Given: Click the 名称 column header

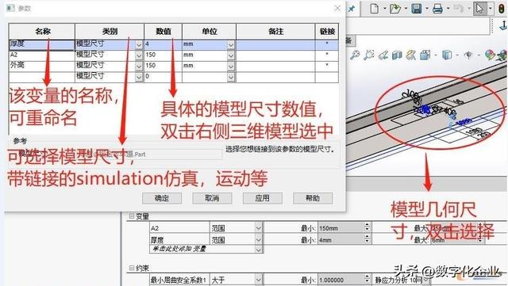Looking at the screenshot, I should (x=42, y=32).
